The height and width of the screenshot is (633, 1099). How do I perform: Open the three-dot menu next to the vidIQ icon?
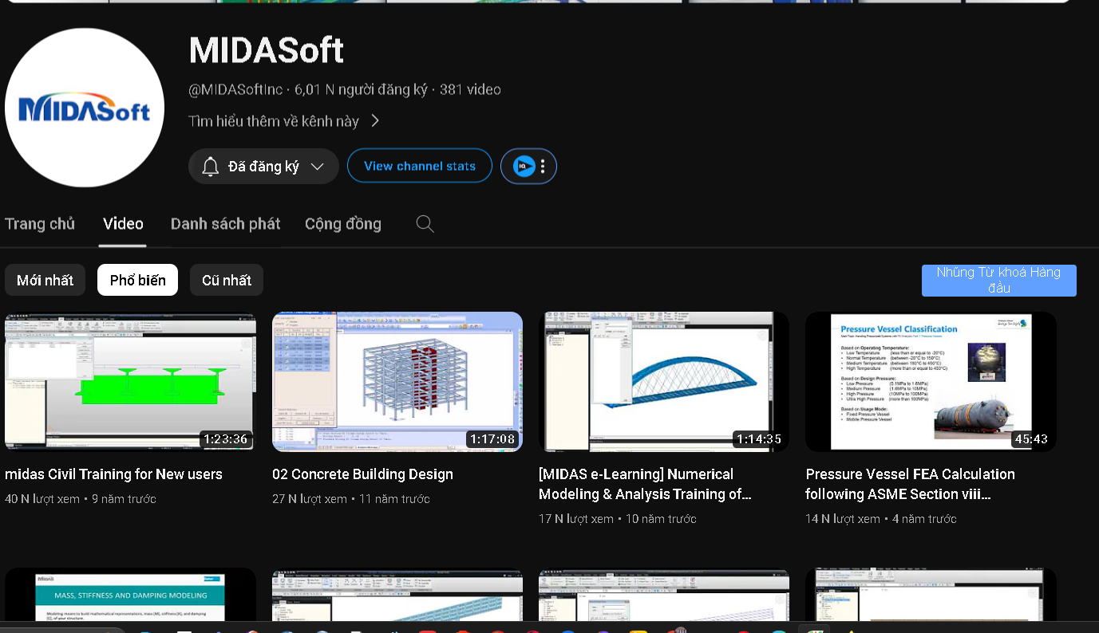[543, 166]
